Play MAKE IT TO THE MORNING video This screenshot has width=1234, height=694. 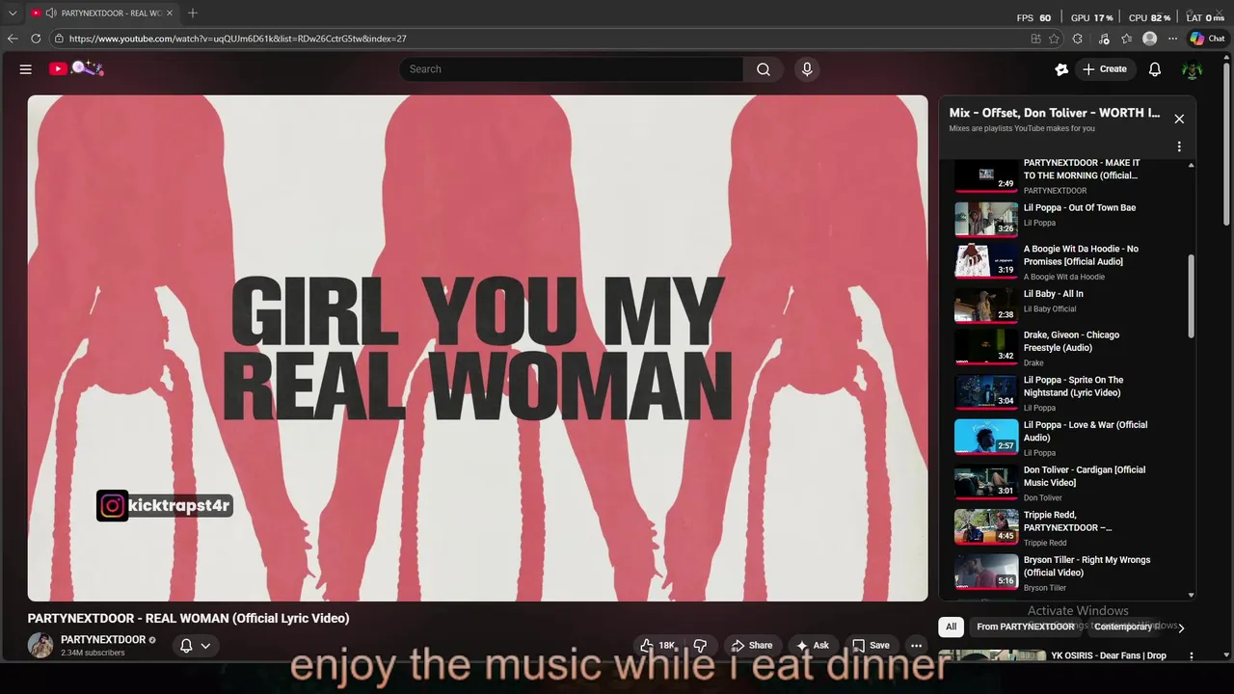pos(1065,176)
